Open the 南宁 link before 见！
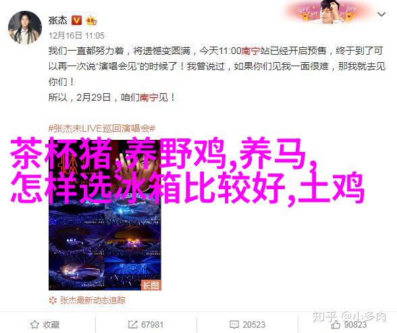 coord(149,97)
